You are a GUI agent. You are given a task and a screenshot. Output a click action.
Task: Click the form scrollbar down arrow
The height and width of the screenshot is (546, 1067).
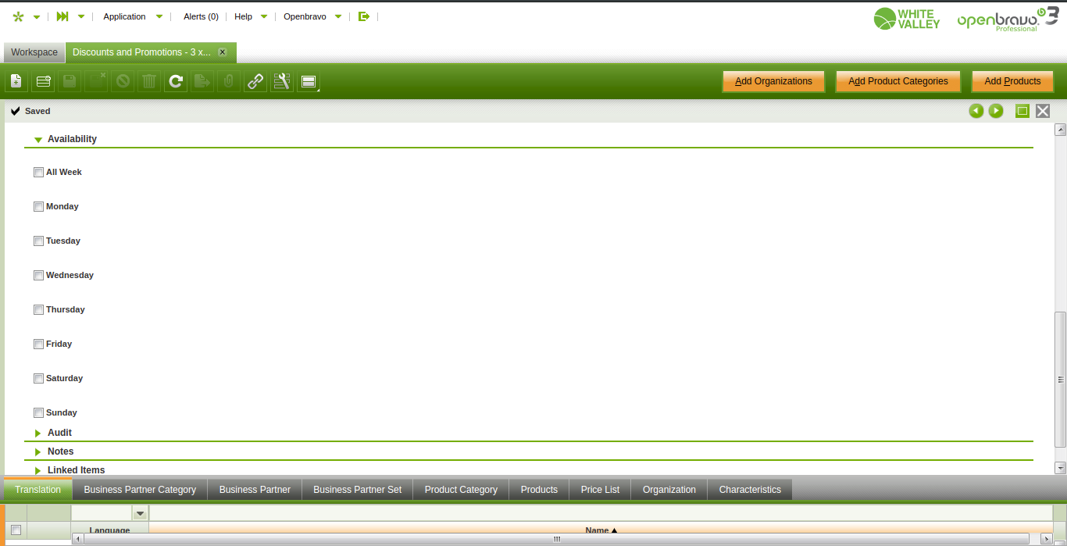point(1060,468)
